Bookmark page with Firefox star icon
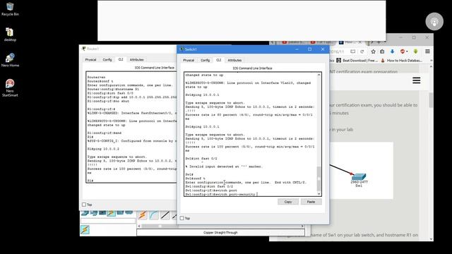452x254 pixels. (x=374, y=52)
